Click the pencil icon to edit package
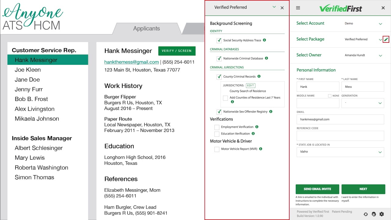Viewport: 391px width, 220px height. tap(386, 39)
